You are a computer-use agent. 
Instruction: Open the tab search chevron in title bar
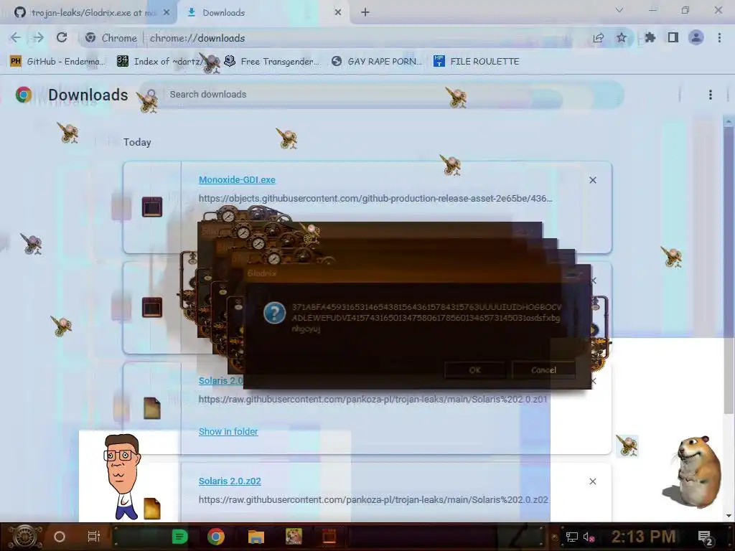coord(619,10)
